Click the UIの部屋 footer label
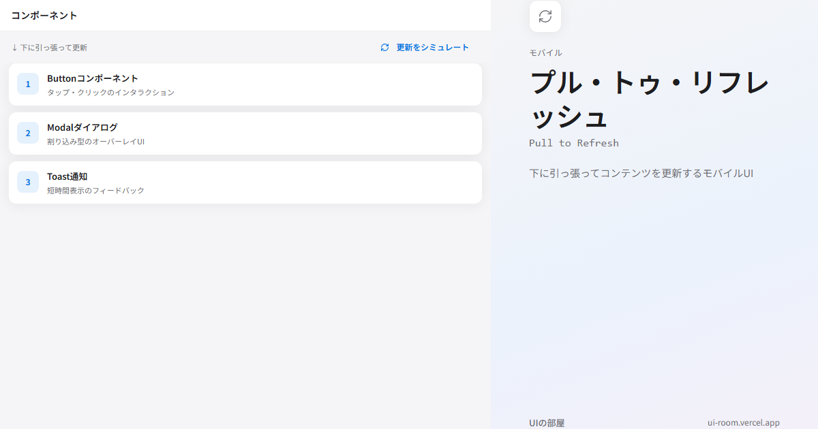The height and width of the screenshot is (429, 818). (x=547, y=423)
